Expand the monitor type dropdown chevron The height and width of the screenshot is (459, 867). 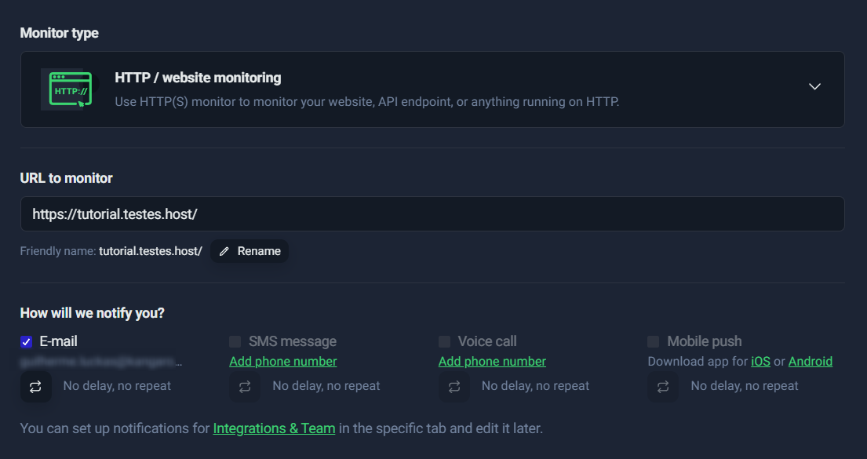pos(814,86)
